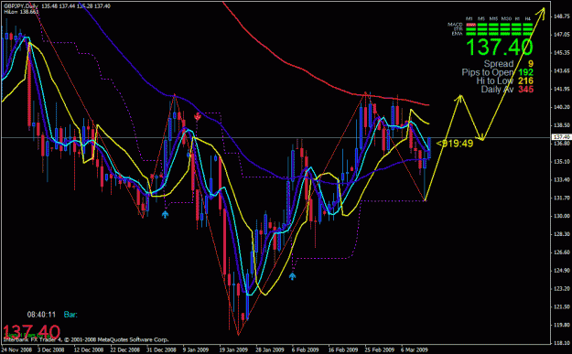Click the 25 Feb 2009 date label
This screenshot has height=354, width=572.
point(380,349)
